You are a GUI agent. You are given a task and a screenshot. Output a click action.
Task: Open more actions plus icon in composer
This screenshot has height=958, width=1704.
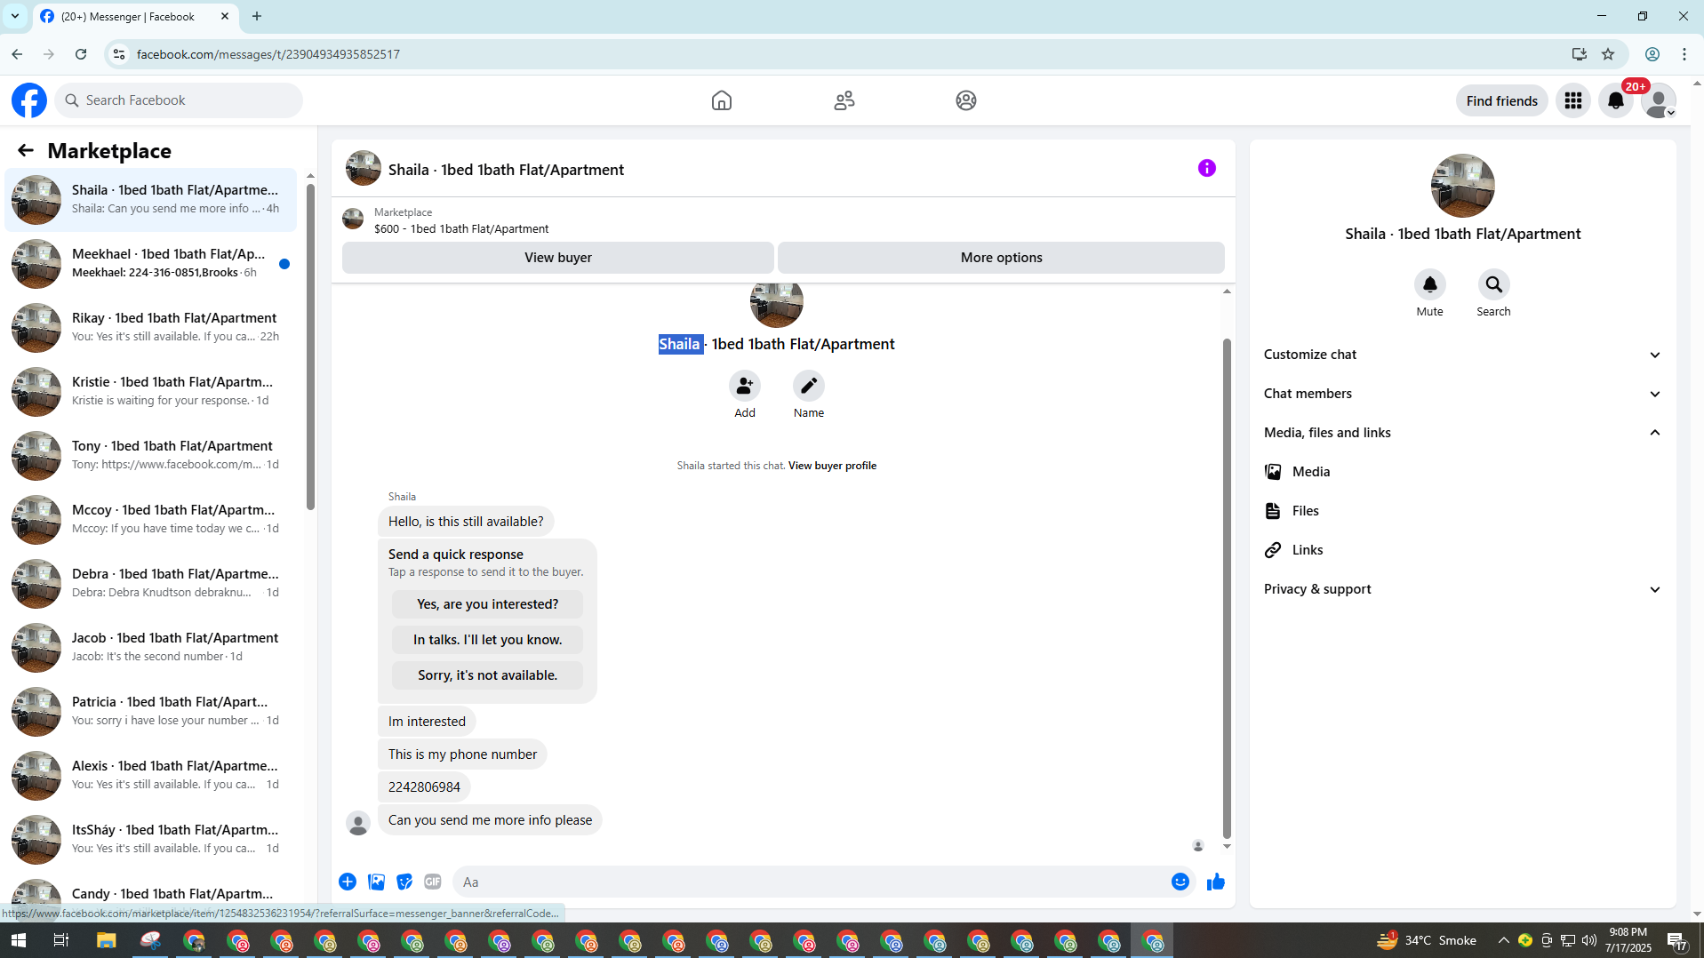(348, 882)
